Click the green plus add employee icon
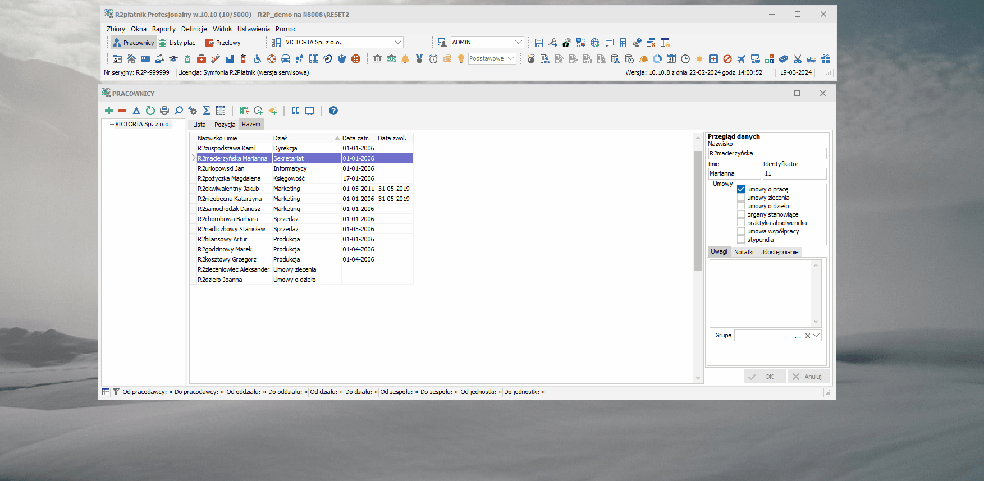The image size is (984, 481). [x=109, y=111]
